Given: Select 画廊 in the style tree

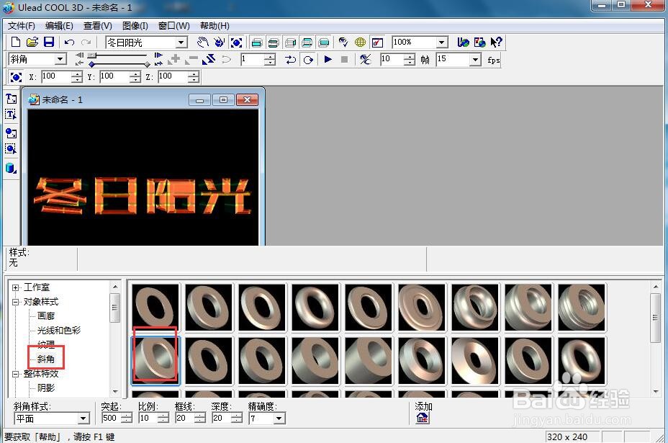Looking at the screenshot, I should pyautogui.click(x=46, y=316).
